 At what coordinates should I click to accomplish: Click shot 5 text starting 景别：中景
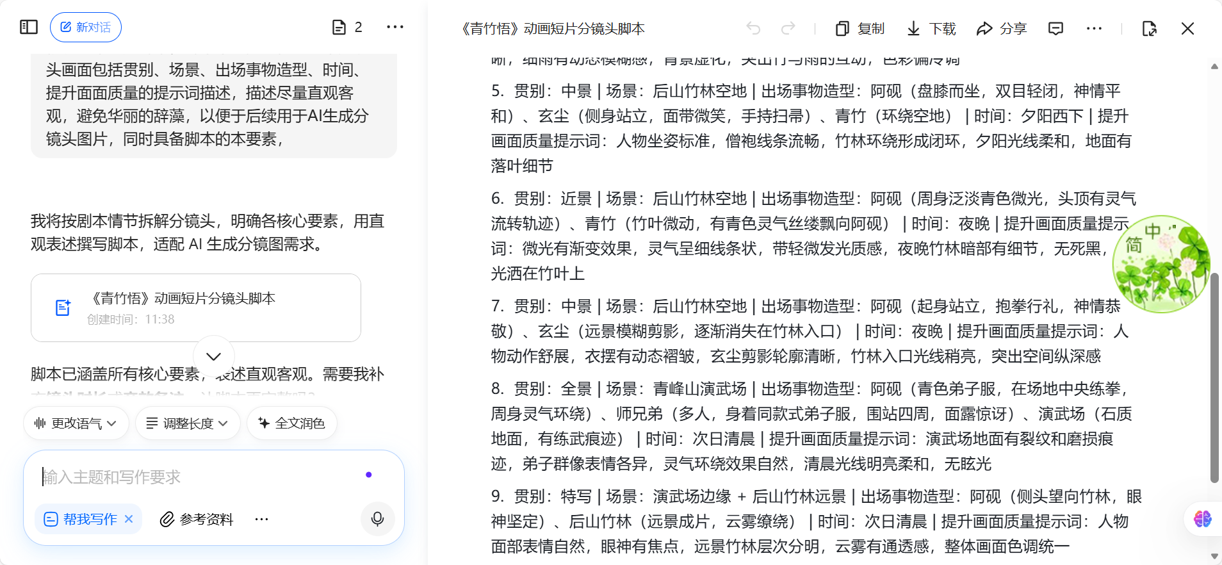pyautogui.click(x=811, y=128)
